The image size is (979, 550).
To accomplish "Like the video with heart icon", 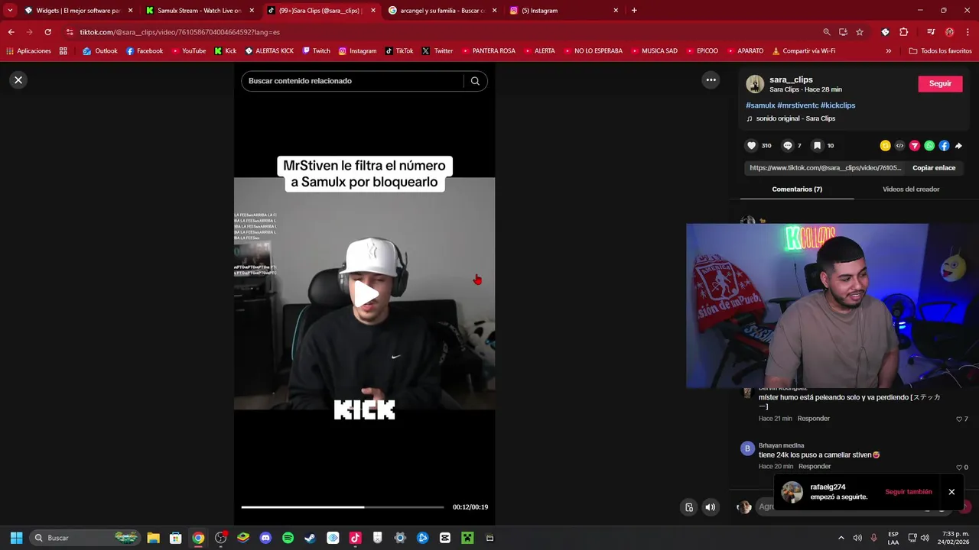I will 751,145.
